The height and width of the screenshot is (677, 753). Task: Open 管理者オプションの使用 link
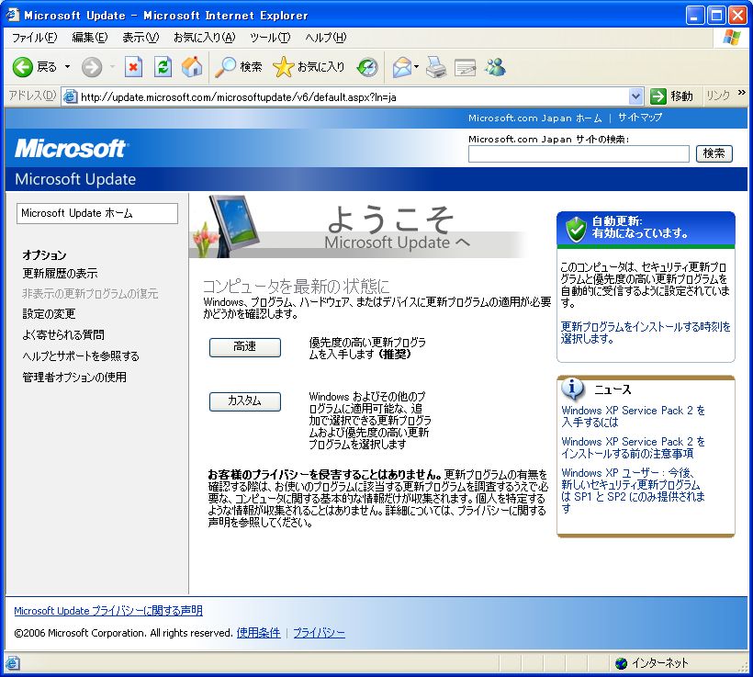(74, 378)
